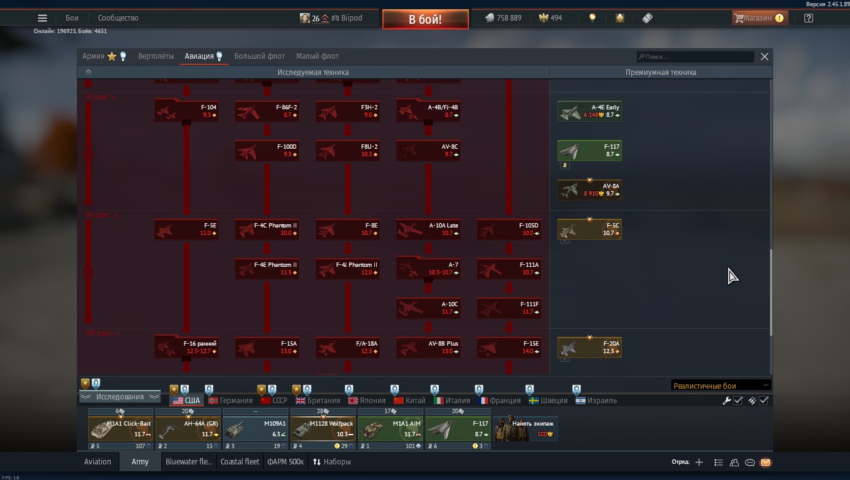Select Израиль nation tab
This screenshot has width=850, height=480.
pos(596,401)
